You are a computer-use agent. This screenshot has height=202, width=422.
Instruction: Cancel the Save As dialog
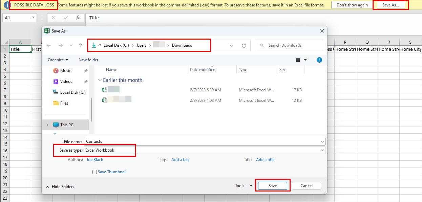[307, 186]
